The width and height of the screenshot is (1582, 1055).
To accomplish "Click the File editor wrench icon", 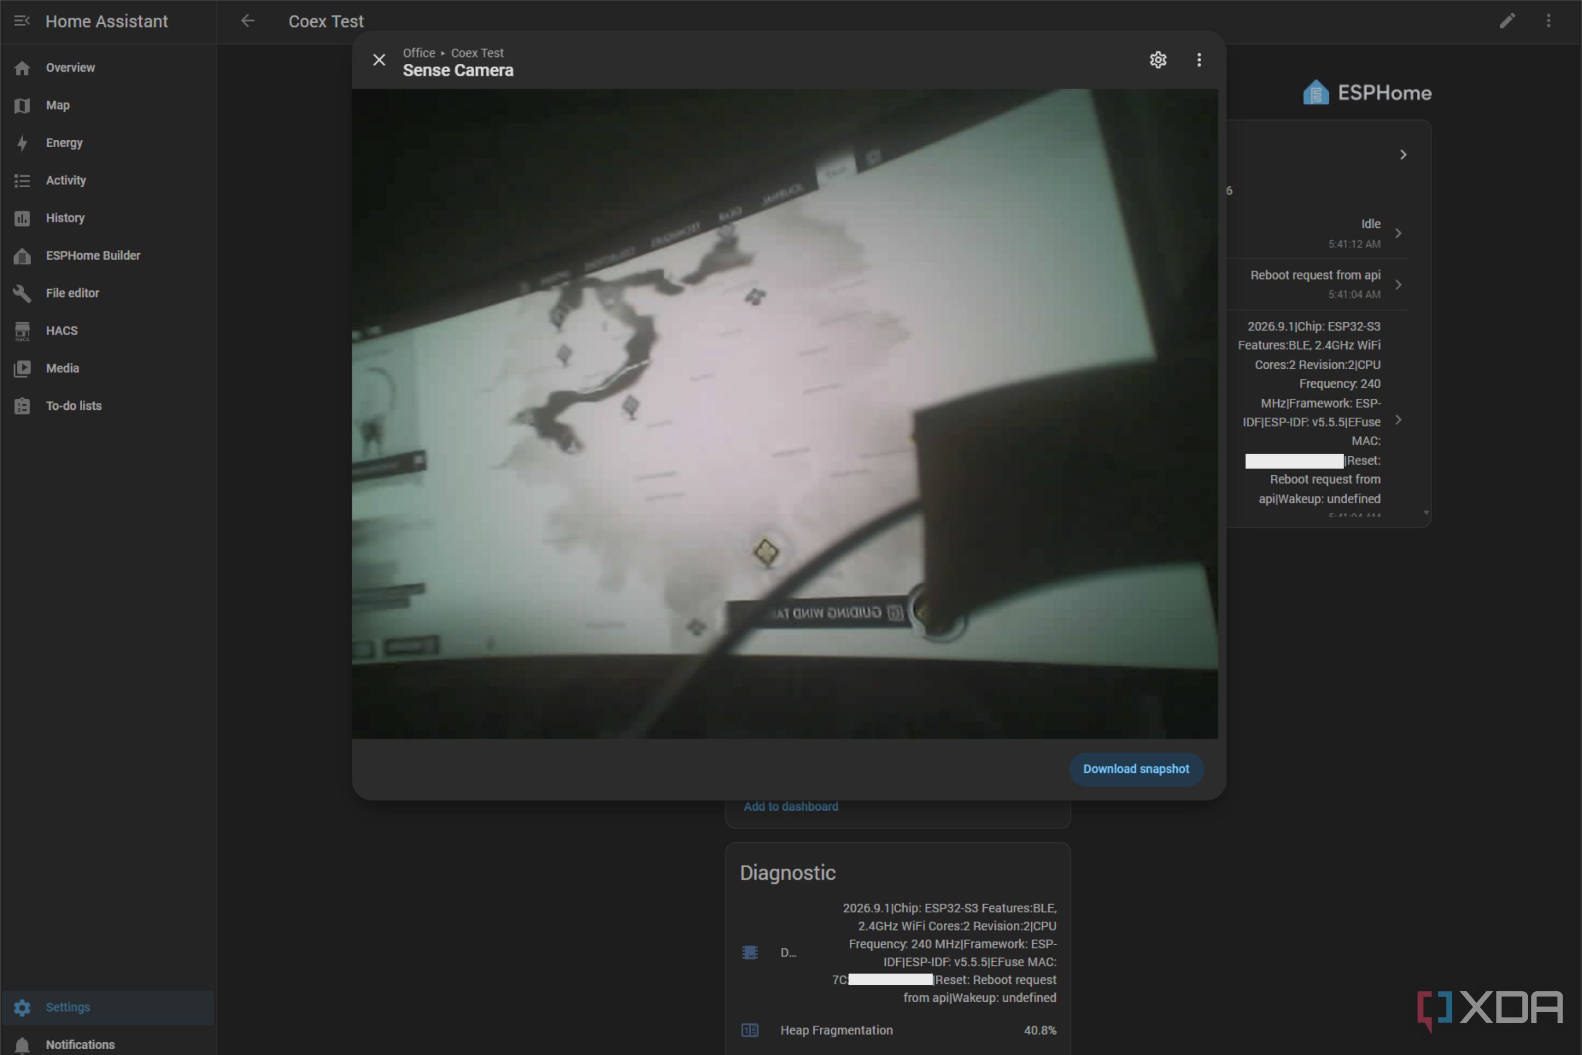I will coord(22,293).
